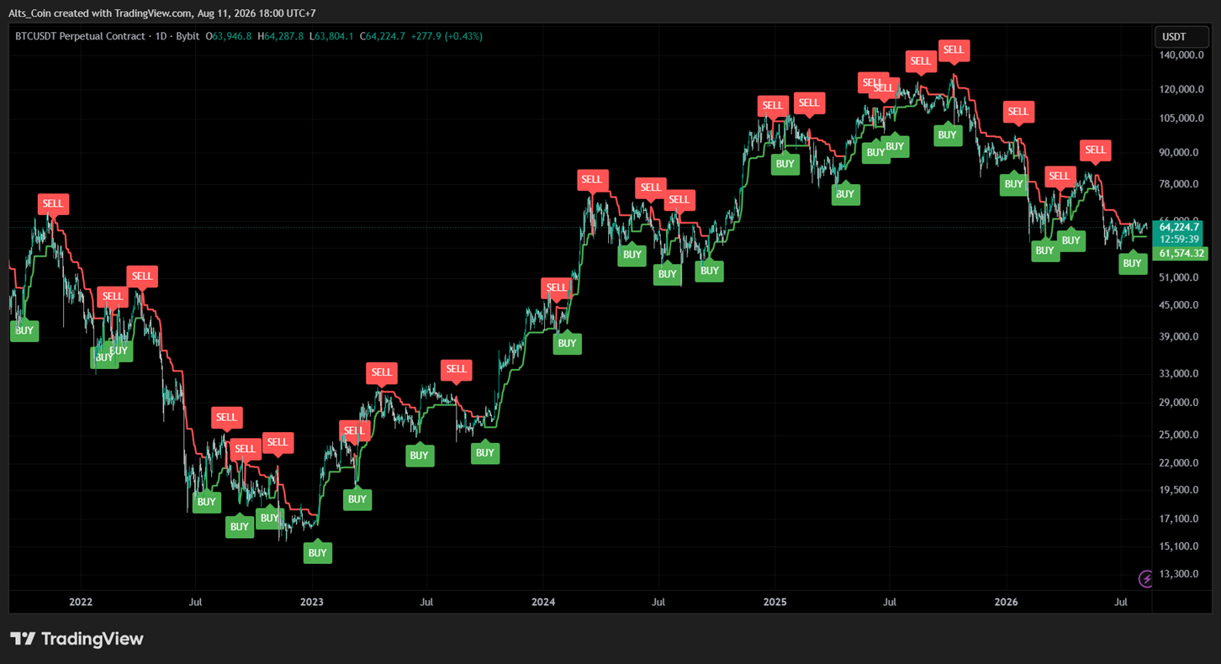Click the 2023 label on time axis

[312, 602]
